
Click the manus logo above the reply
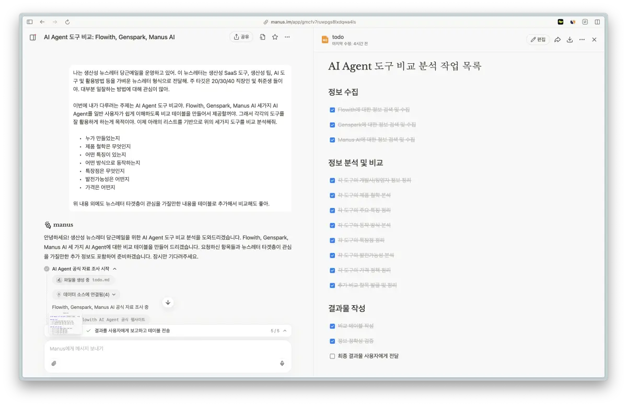tap(59, 225)
